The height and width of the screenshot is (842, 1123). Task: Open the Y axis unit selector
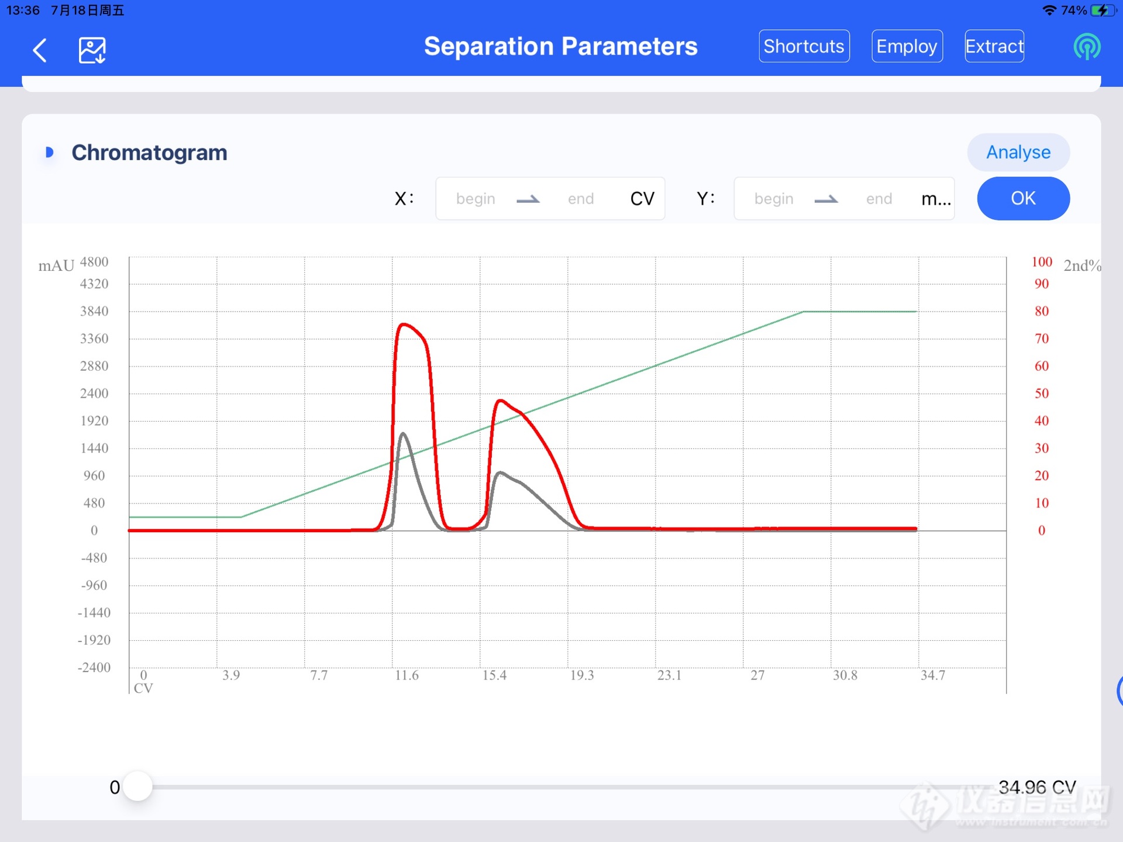pyautogui.click(x=935, y=199)
